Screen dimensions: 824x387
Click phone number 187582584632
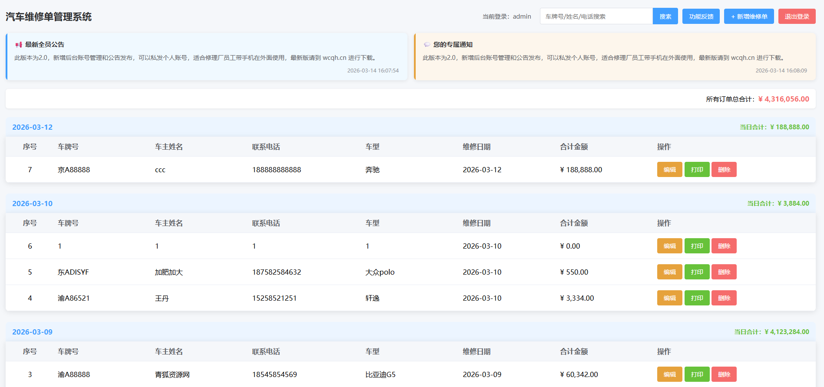pos(277,272)
